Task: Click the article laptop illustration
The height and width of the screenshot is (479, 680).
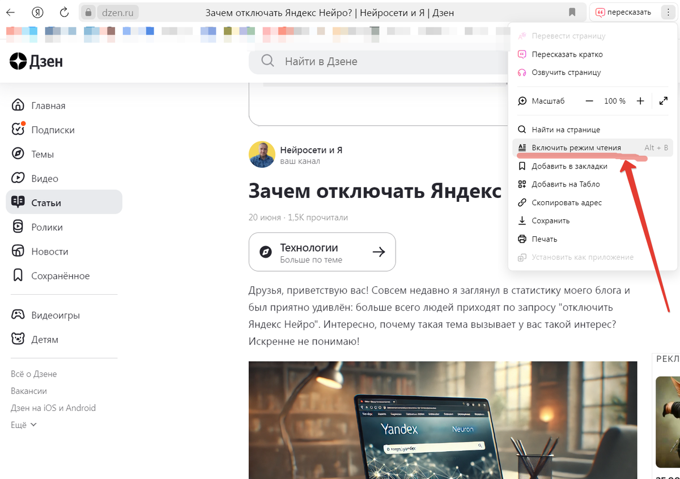Action: [x=443, y=420]
